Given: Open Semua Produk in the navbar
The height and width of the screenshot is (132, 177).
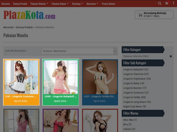Looking at the screenshot, I should [20, 4].
